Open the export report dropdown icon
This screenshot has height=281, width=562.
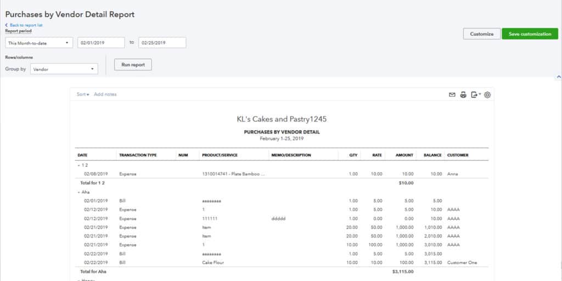(x=476, y=94)
